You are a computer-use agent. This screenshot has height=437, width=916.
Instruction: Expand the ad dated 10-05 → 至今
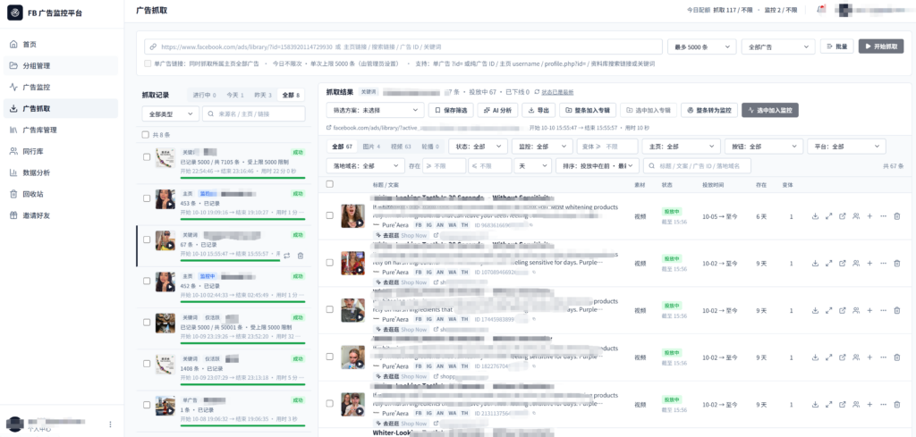828,216
